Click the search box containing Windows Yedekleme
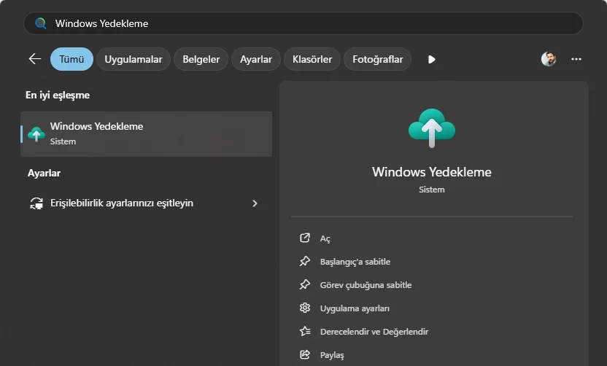 point(303,23)
